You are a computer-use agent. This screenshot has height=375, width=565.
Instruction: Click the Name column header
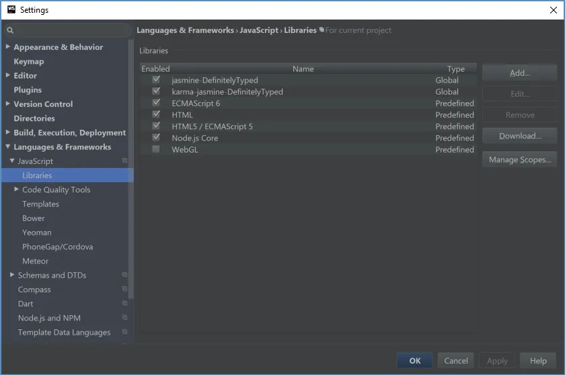pyautogui.click(x=303, y=69)
